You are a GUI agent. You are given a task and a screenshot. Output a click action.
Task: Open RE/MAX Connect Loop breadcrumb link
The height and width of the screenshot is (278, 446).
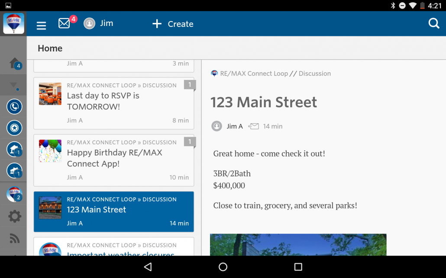tap(254, 73)
